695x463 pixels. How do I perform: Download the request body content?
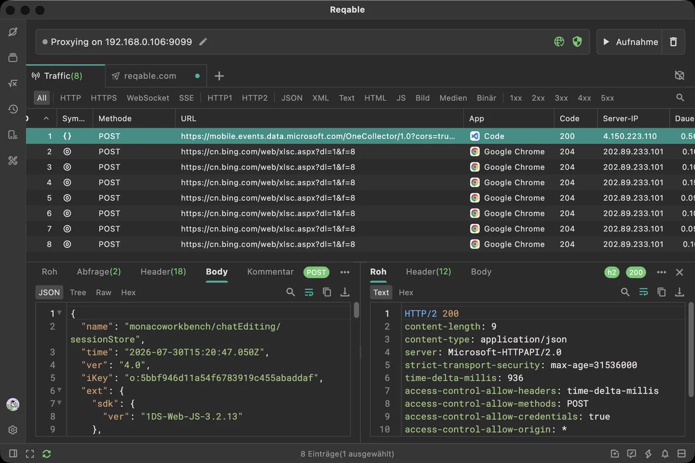click(x=345, y=292)
